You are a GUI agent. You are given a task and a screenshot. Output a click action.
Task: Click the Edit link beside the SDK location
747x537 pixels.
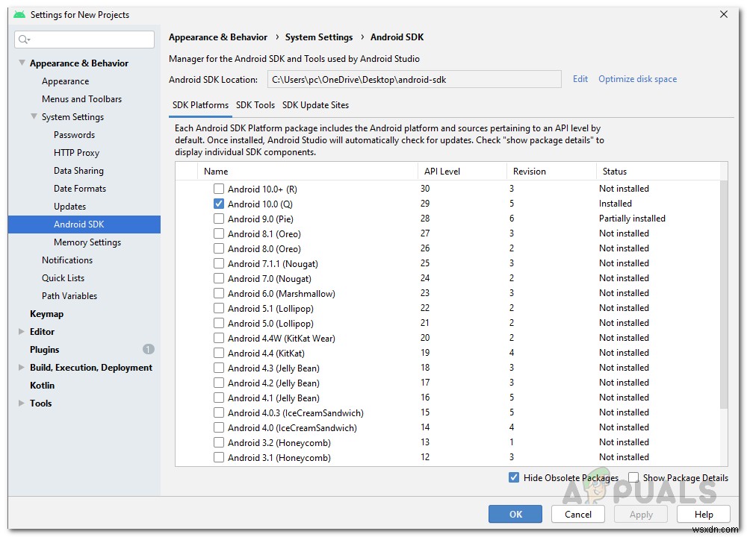580,78
